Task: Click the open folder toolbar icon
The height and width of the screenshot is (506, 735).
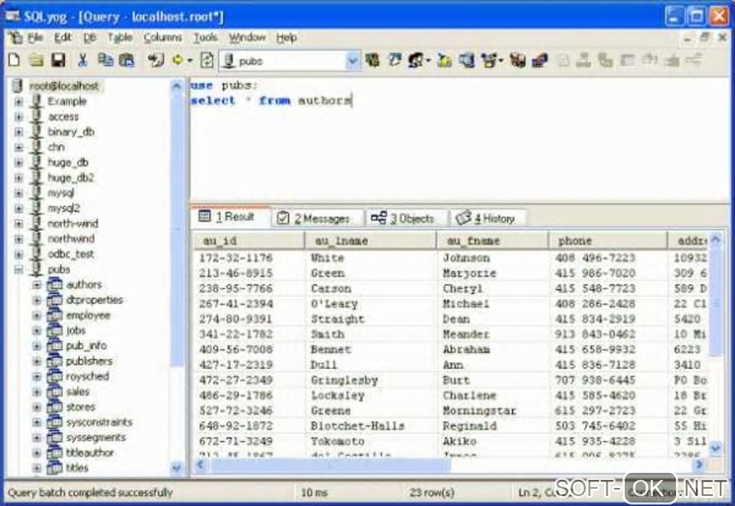Action: point(36,60)
